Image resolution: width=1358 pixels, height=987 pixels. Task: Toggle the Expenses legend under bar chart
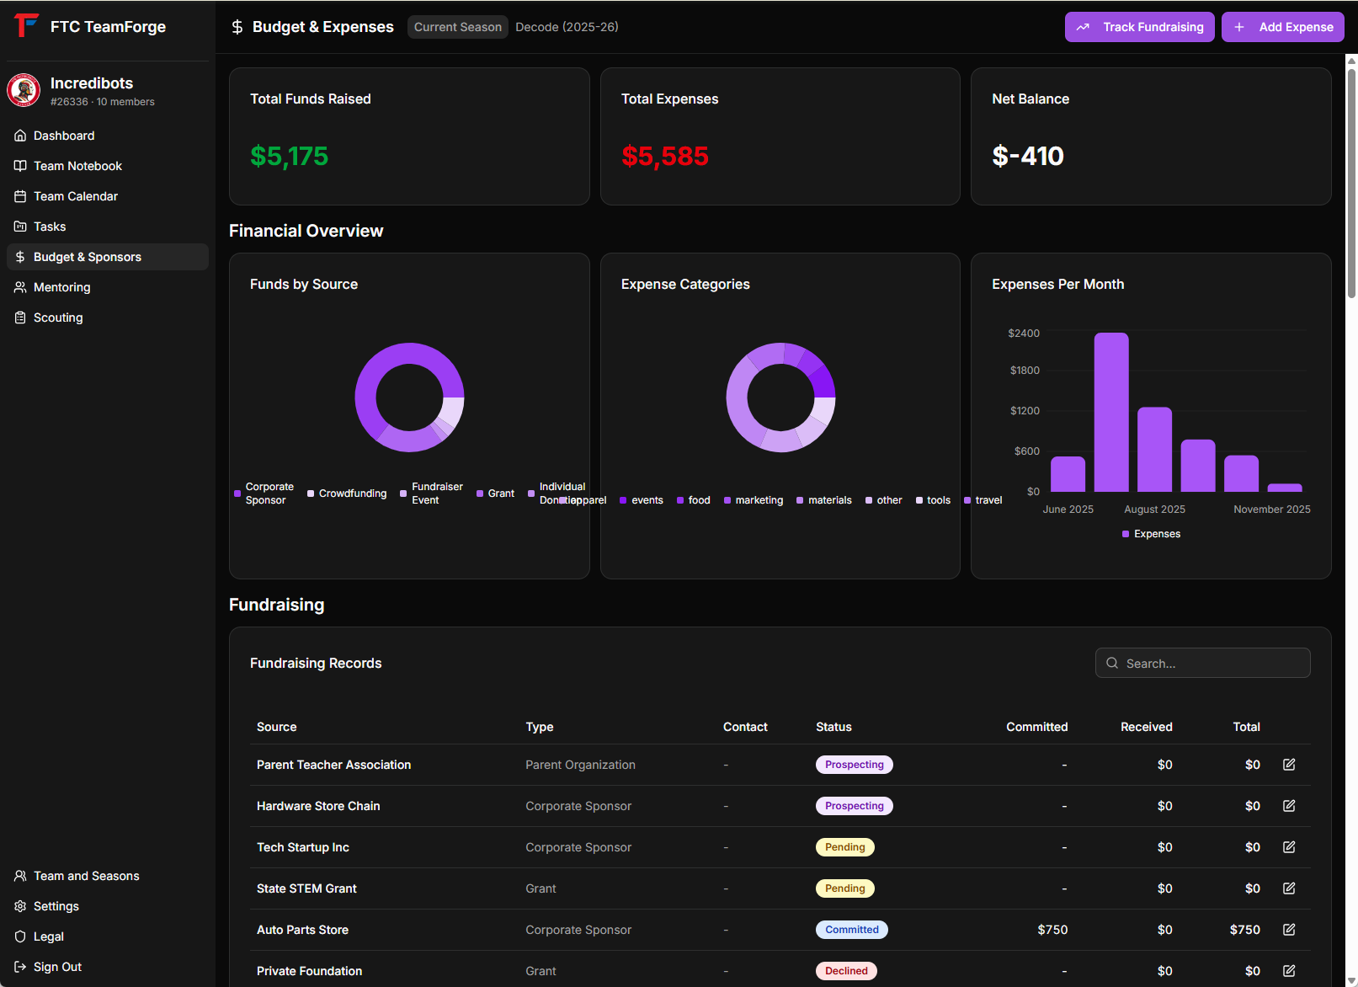pos(1151,534)
